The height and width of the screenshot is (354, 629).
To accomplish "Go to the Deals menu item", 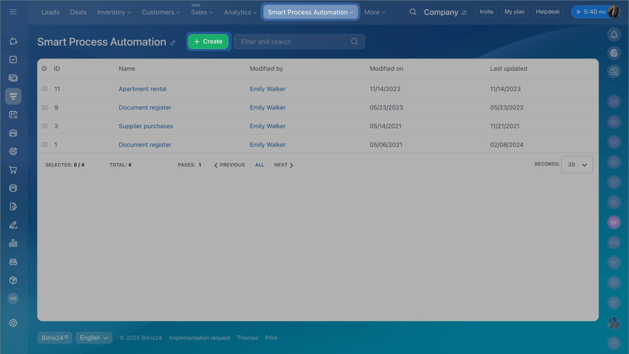I will click(x=78, y=12).
